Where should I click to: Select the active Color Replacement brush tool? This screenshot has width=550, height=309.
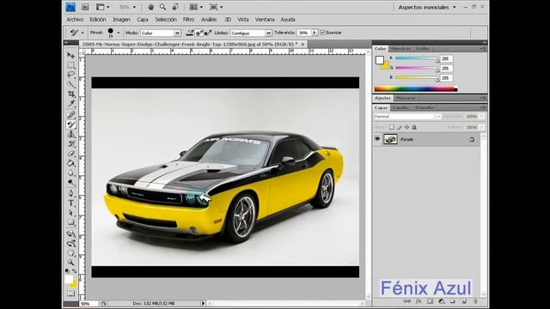point(70,124)
